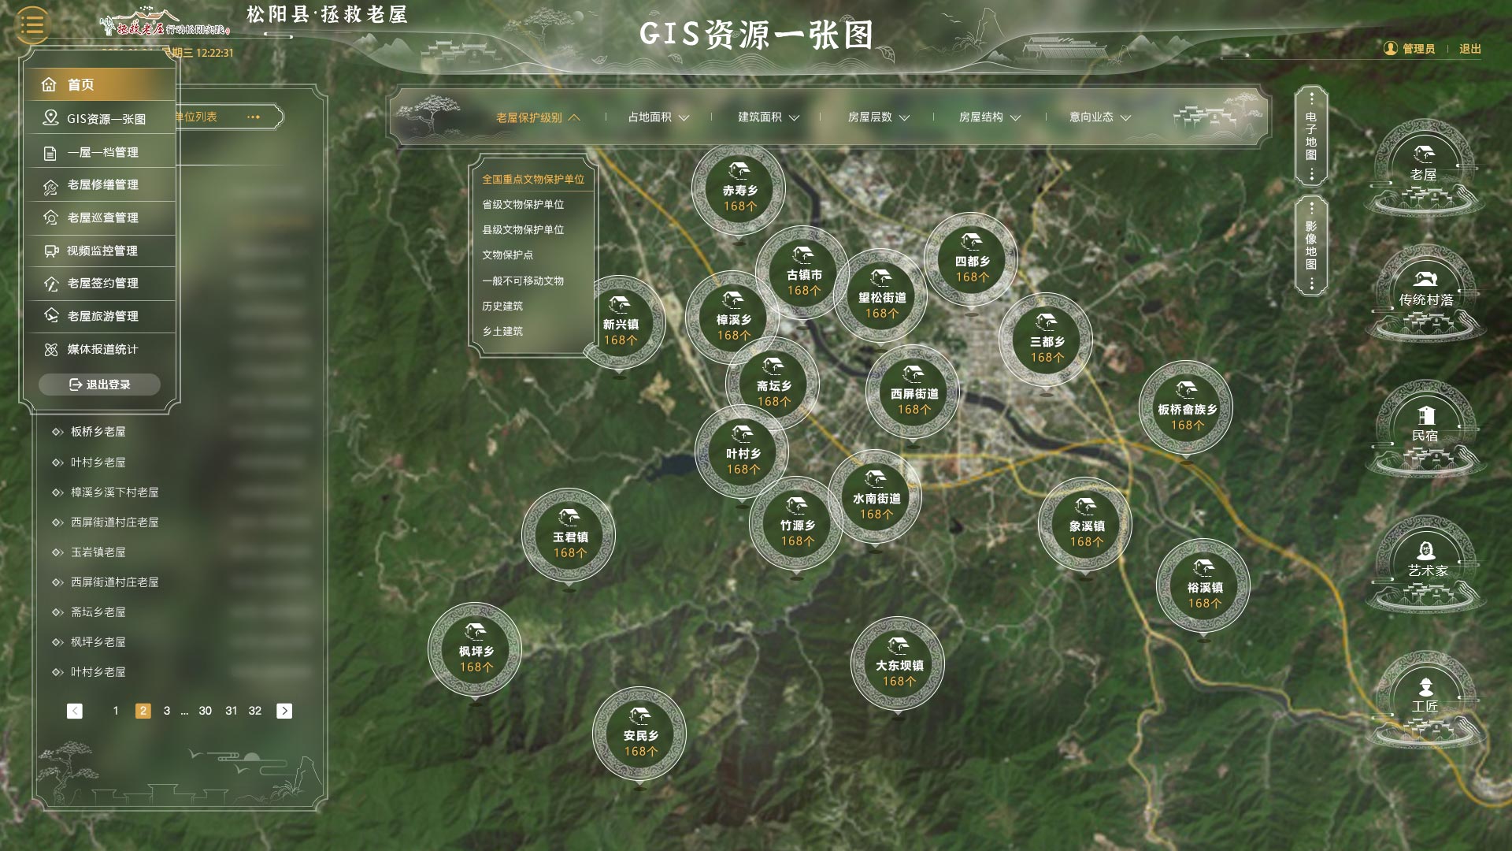Open 视频监控管理 in side menu
This screenshot has width=1512, height=851.
click(102, 251)
